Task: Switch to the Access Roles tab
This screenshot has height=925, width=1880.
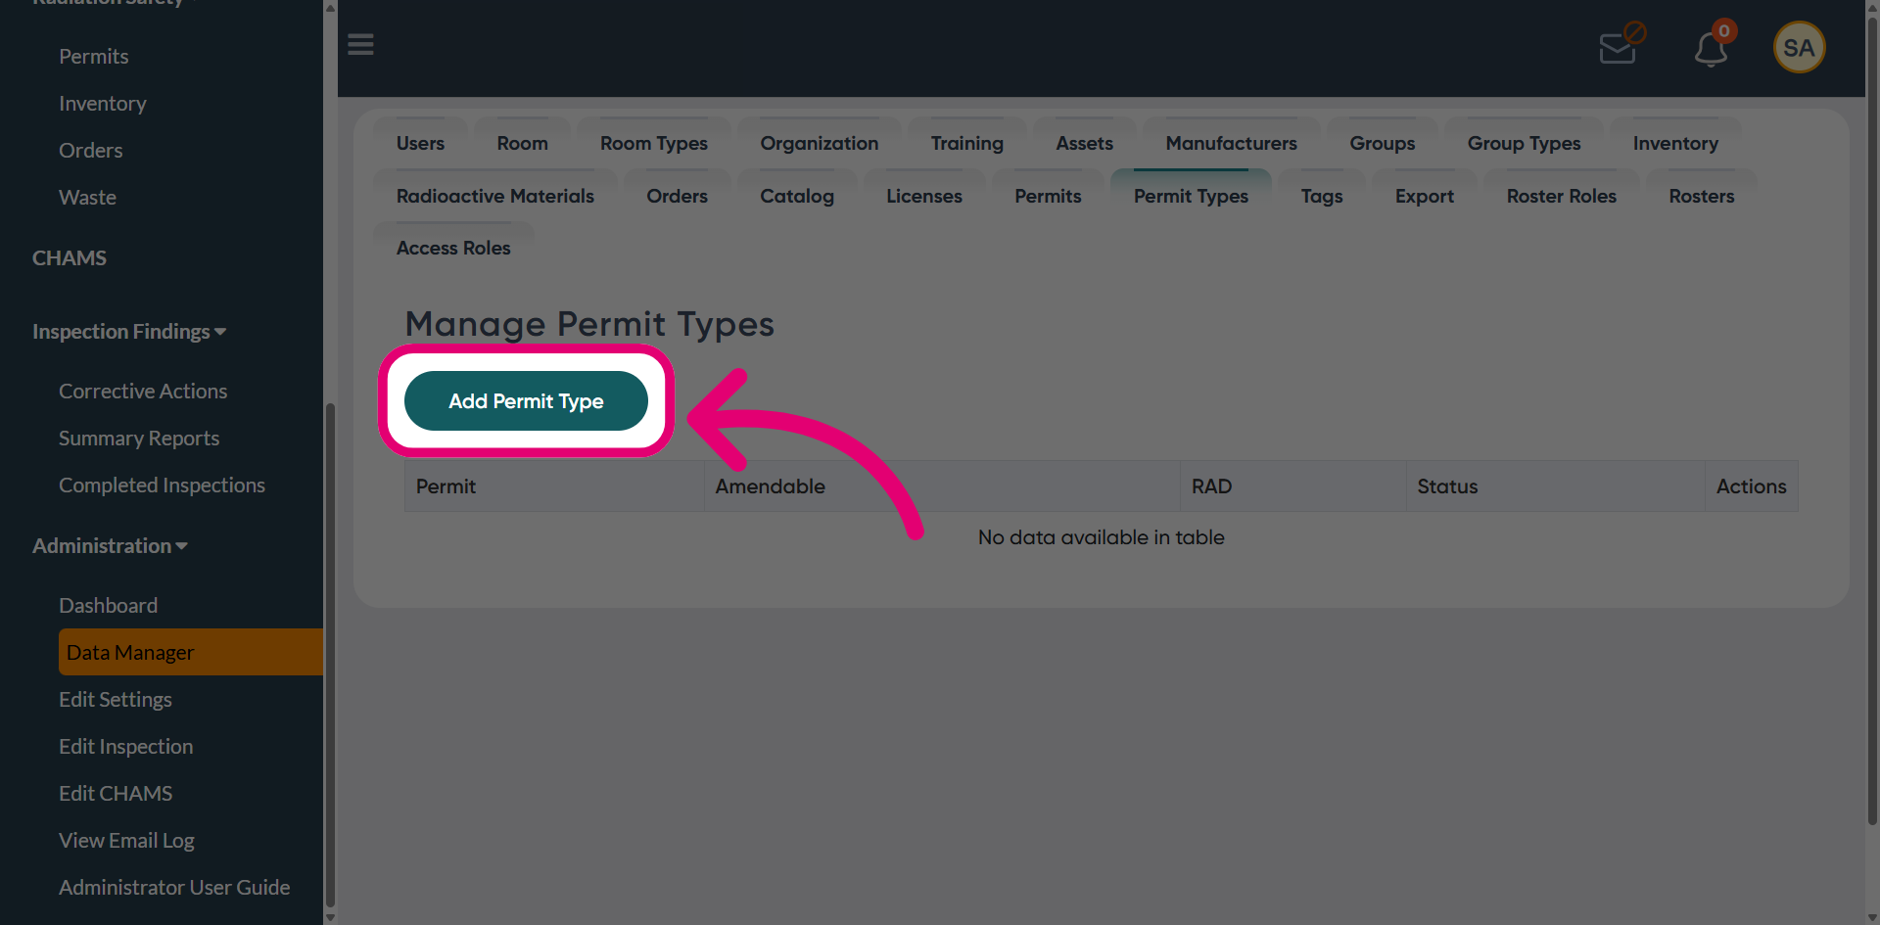Action: pyautogui.click(x=453, y=248)
